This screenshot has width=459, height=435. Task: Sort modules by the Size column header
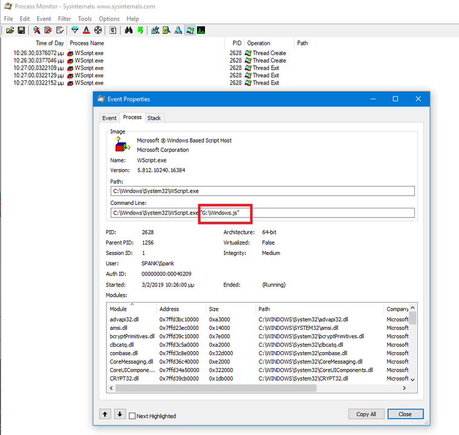230,309
